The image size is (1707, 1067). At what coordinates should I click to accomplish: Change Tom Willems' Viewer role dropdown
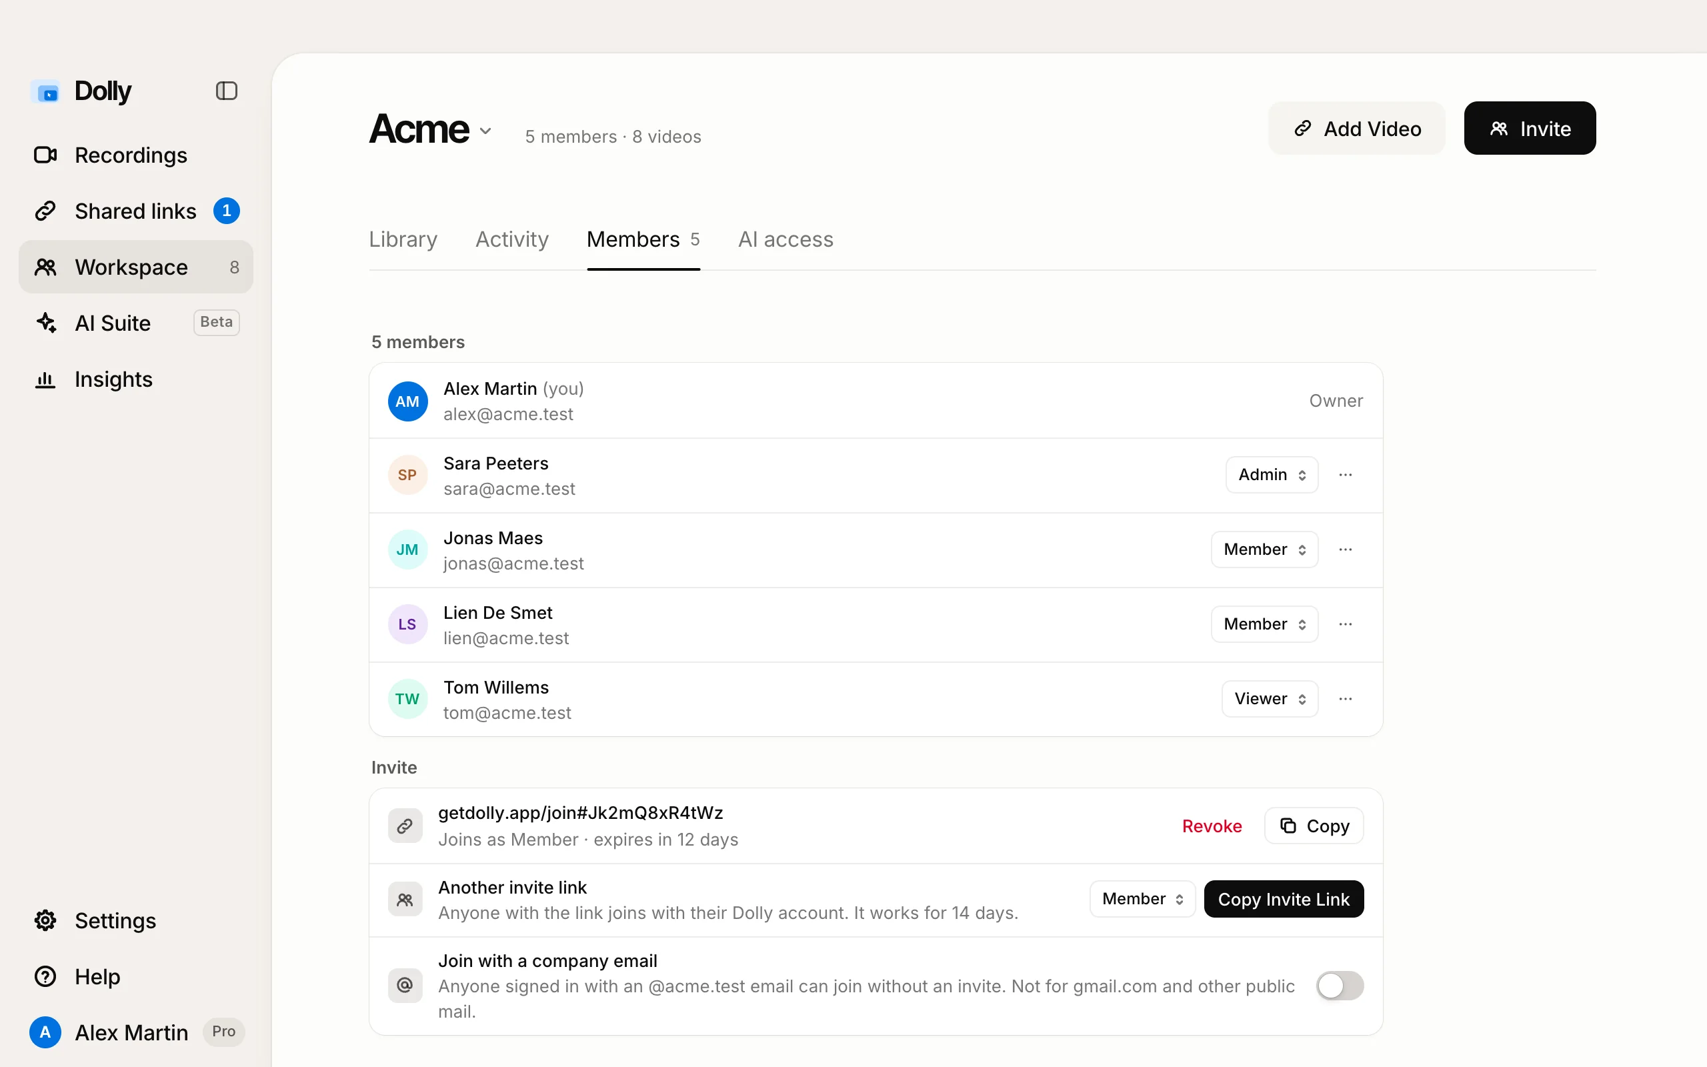(1270, 700)
